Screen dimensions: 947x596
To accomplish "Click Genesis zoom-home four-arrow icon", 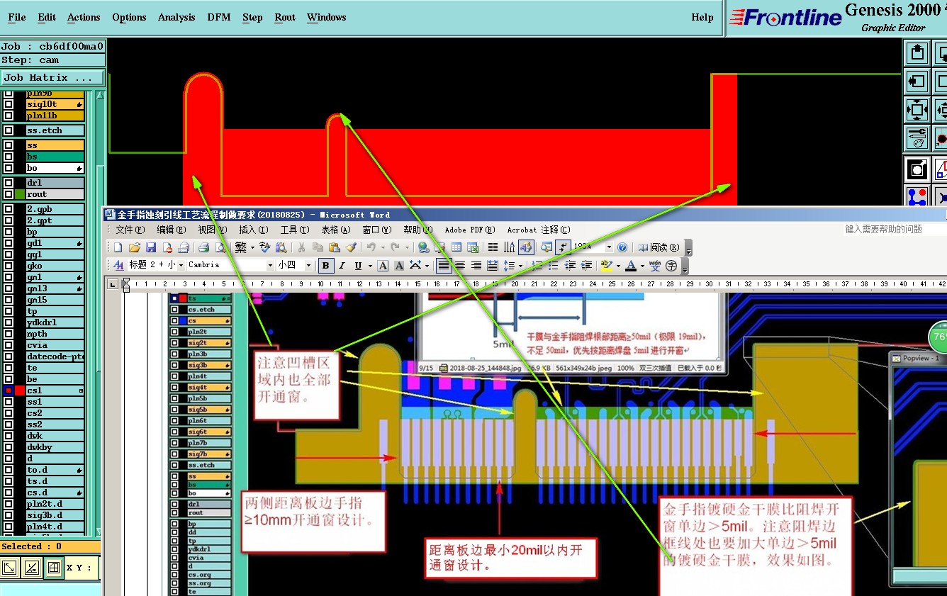I will click(918, 111).
